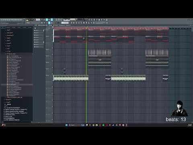Click the small clip after the first waveform

click(x=108, y=79)
